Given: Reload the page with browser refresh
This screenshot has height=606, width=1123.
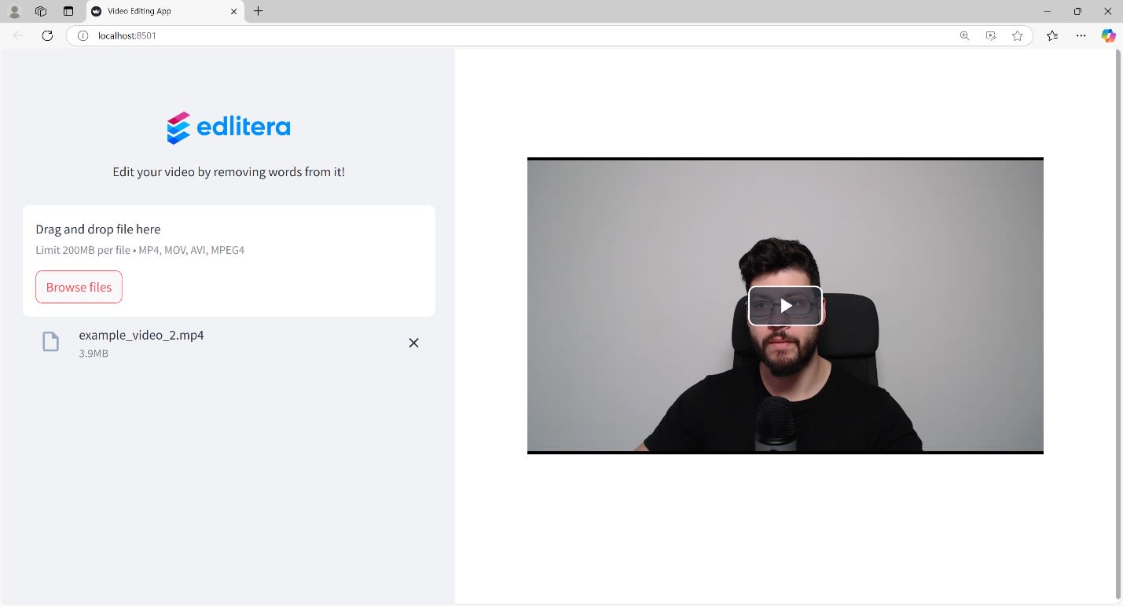Looking at the screenshot, I should (x=47, y=35).
